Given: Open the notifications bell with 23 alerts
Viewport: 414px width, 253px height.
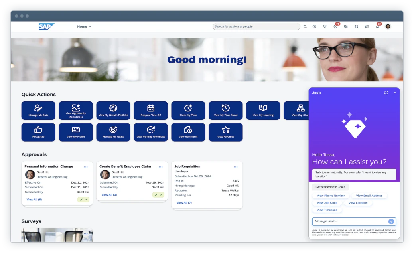Looking at the screenshot, I should click(x=377, y=26).
